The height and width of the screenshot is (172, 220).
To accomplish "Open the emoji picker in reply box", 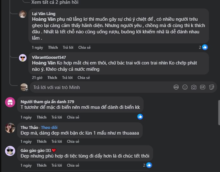I will click(x=185, y=87).
